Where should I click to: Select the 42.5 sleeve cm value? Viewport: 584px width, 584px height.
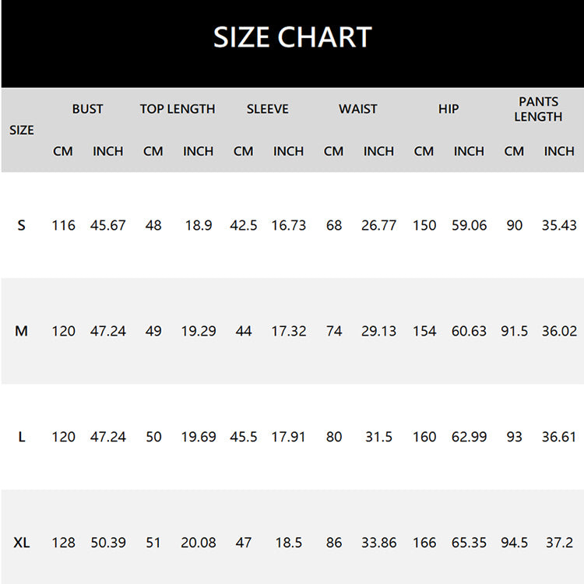click(244, 225)
